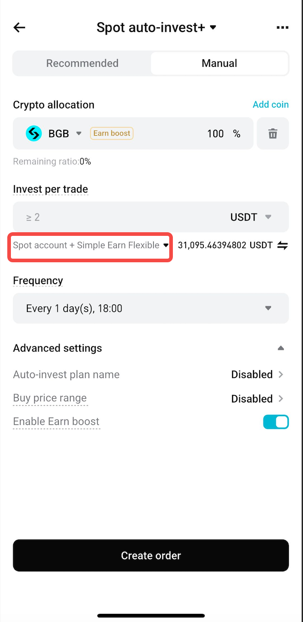Disable the Enable Earn boost toggle
This screenshot has height=622, width=303.
tap(276, 422)
